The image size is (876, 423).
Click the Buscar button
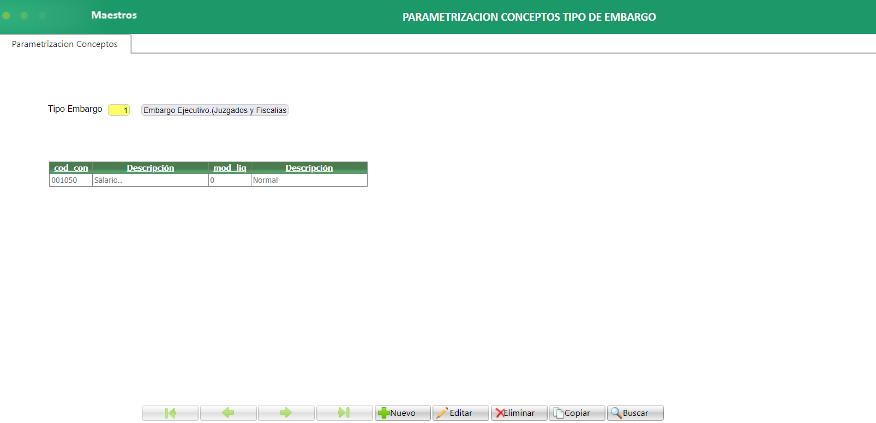pos(635,413)
